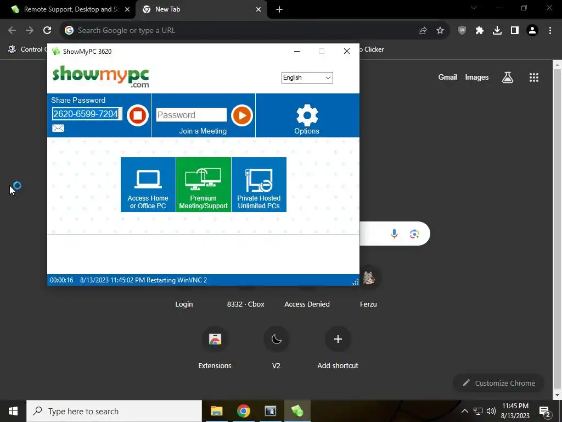The width and height of the screenshot is (562, 422).
Task: Click the 00:00:16 session timer
Action: [61, 280]
